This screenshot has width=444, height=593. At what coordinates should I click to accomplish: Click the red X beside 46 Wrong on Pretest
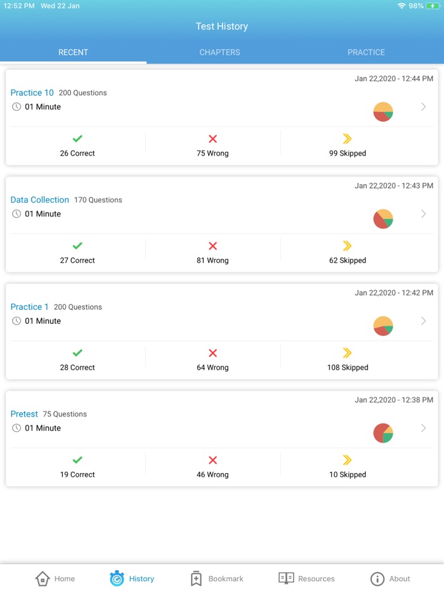(x=212, y=460)
